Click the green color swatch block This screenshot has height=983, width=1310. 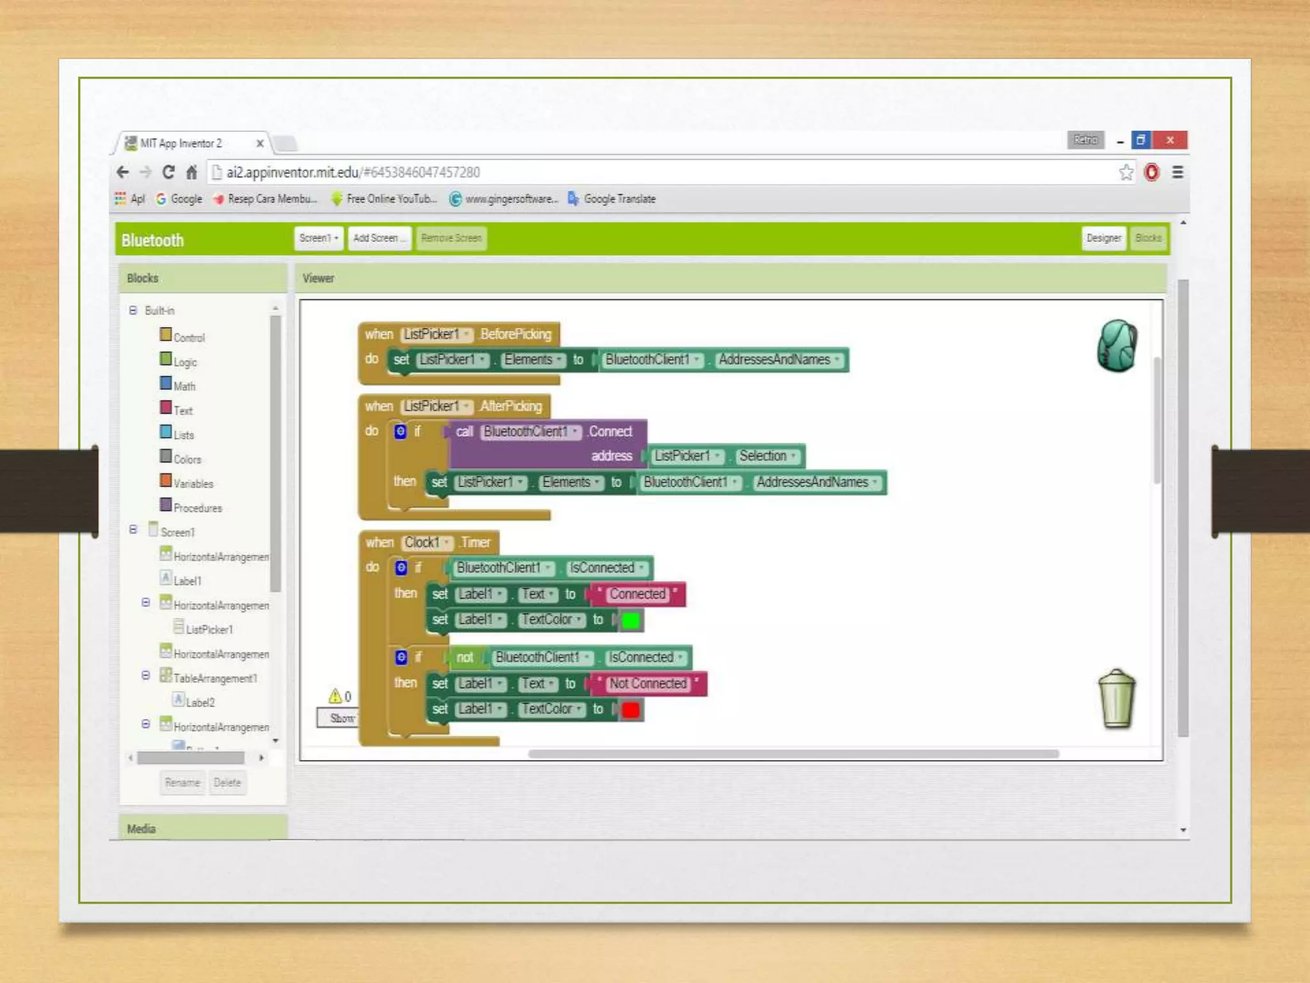[x=631, y=620]
